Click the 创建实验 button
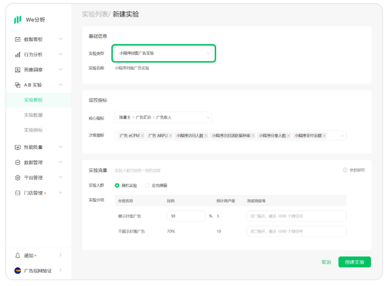The width and height of the screenshot is (390, 286). pos(354,262)
